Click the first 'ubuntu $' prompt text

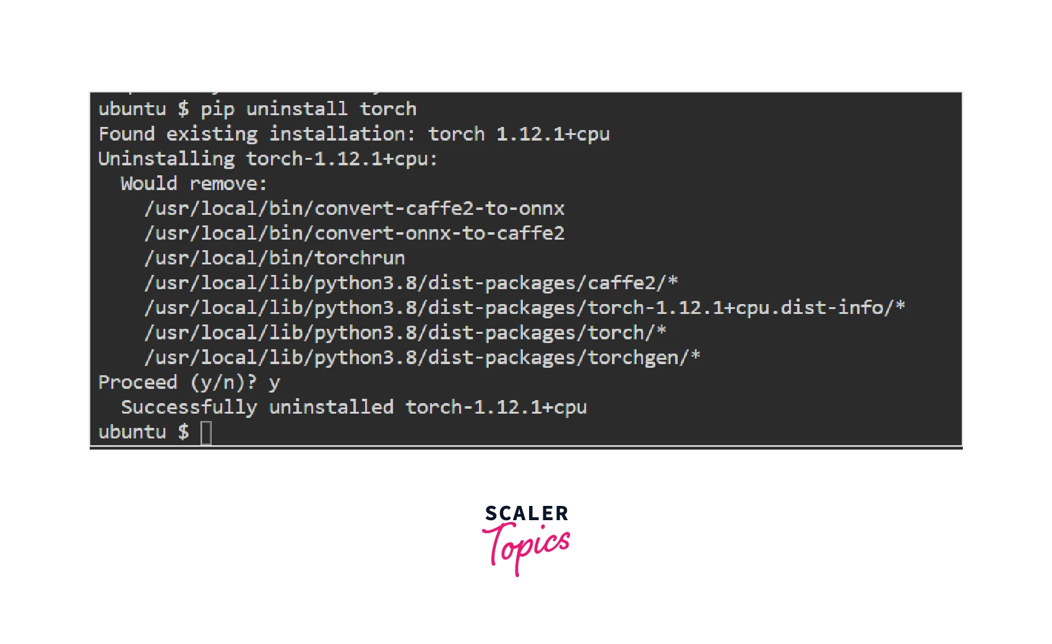pyautogui.click(x=144, y=110)
